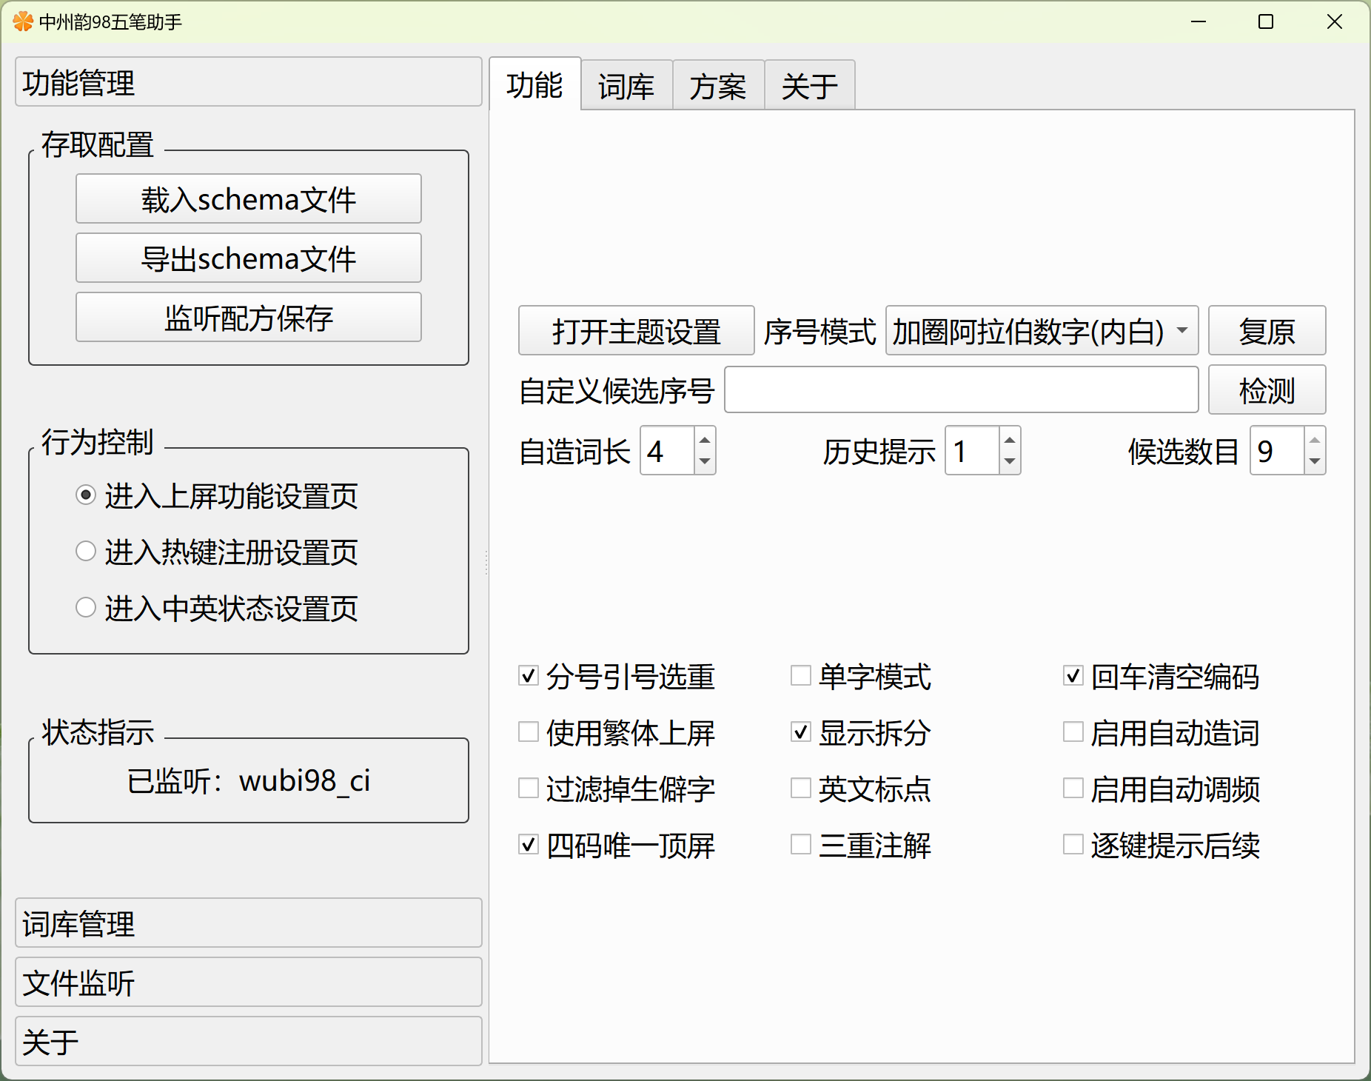The height and width of the screenshot is (1081, 1371).
Task: Minimize the 中州韵98五笔助手 window
Action: coord(1199,21)
